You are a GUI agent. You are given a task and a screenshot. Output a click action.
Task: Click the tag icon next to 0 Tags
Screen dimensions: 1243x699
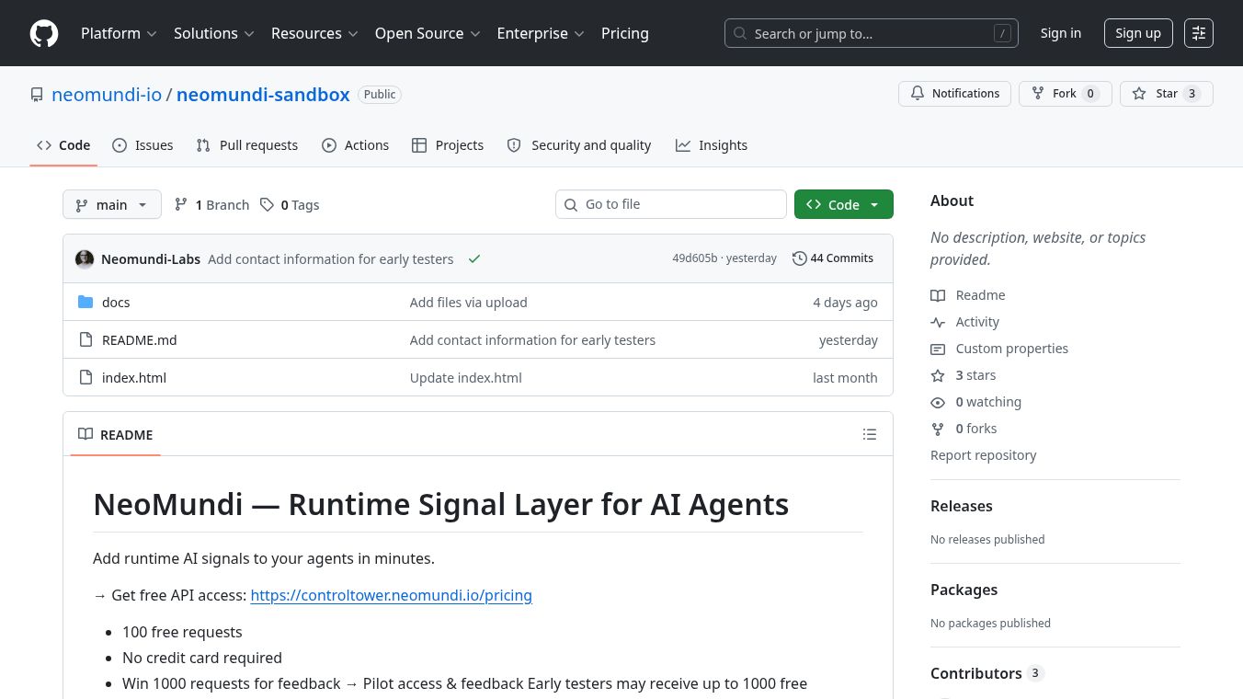[x=267, y=205]
